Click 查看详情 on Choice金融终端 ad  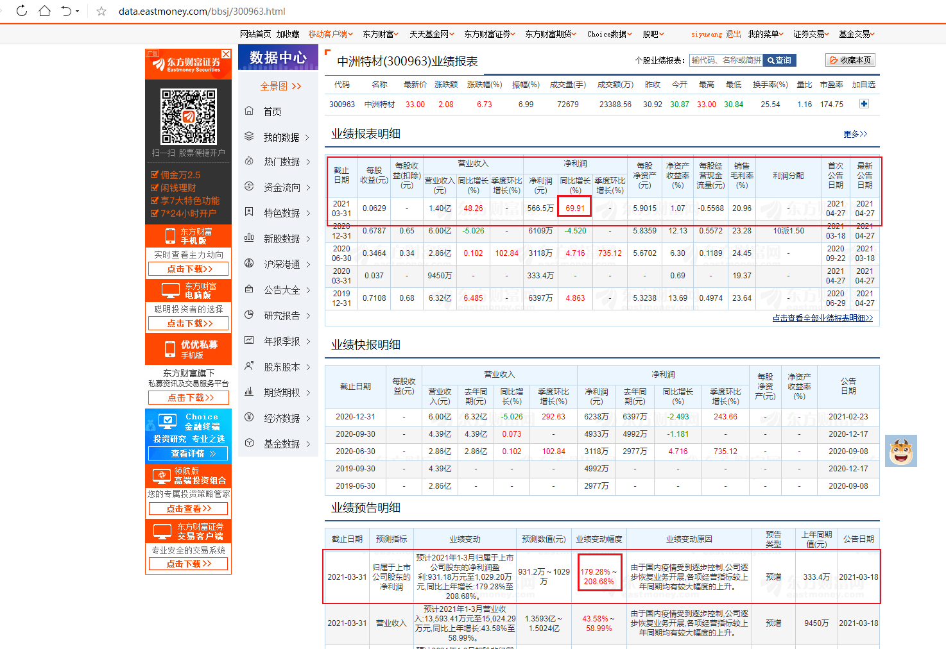(188, 453)
